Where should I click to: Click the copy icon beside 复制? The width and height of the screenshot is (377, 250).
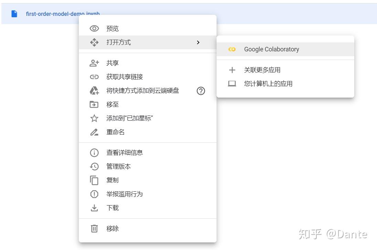click(94, 180)
